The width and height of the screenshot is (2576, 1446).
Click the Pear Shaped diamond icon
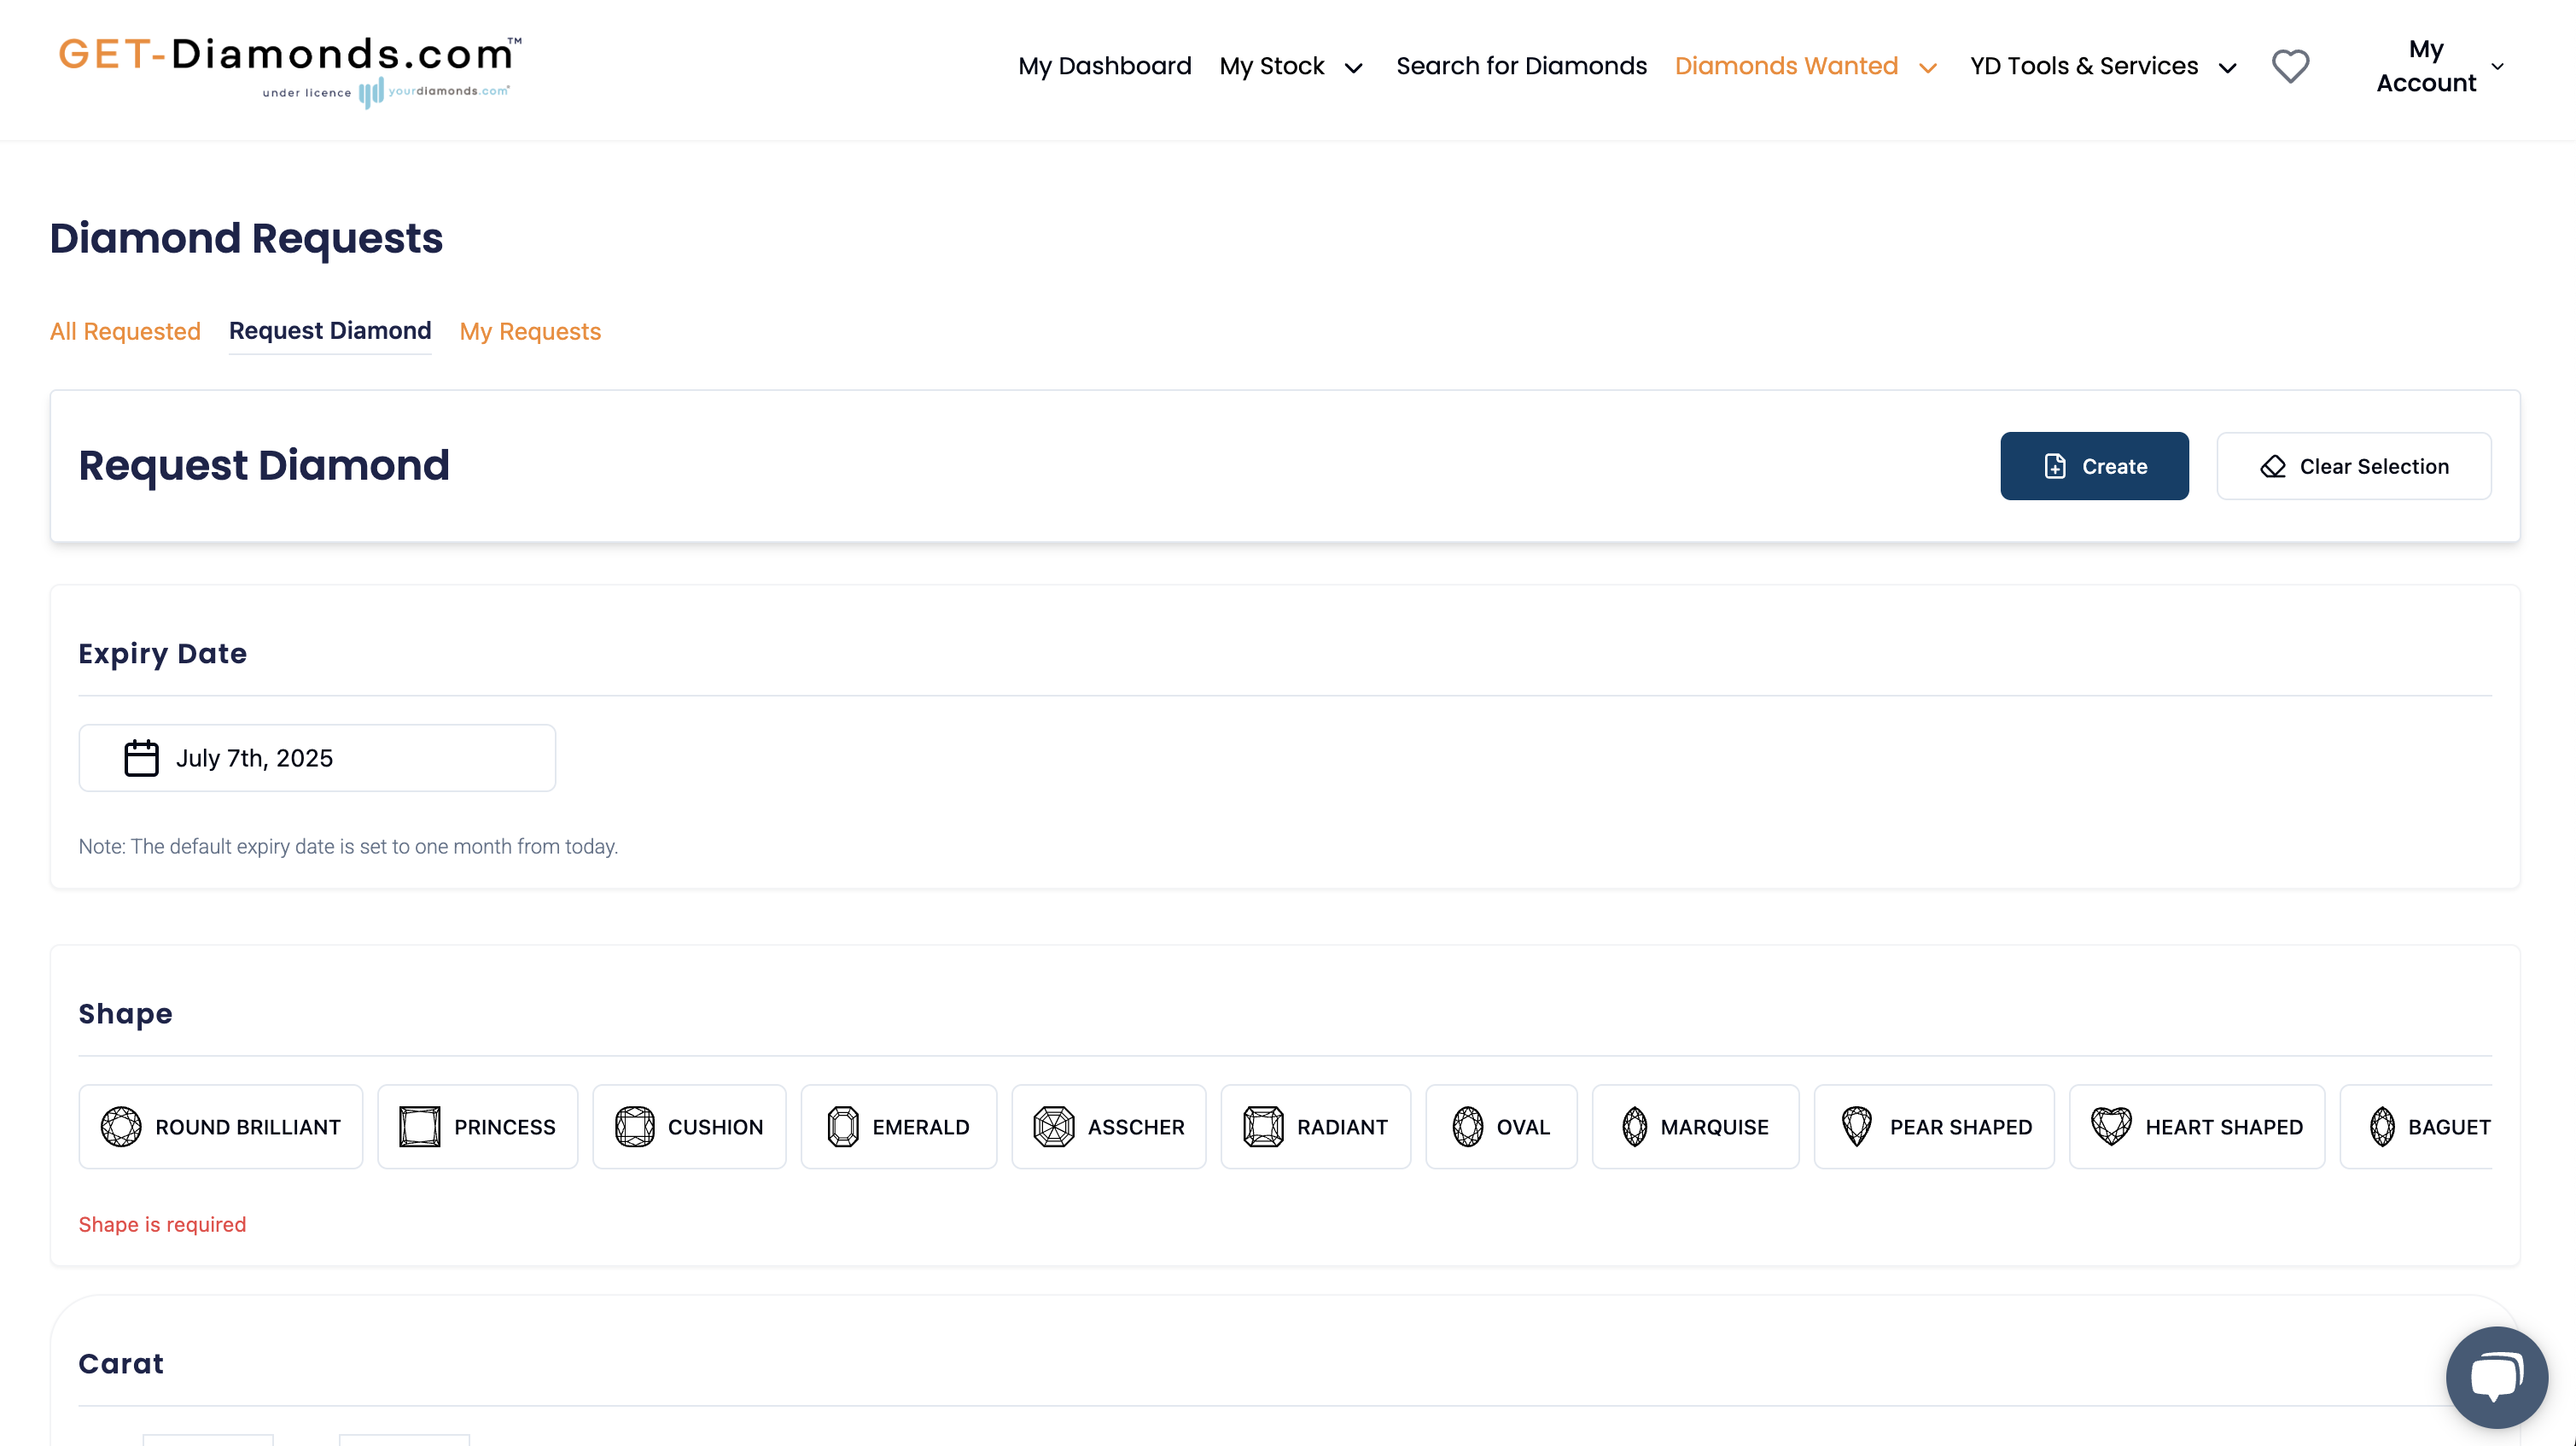tap(1857, 1127)
